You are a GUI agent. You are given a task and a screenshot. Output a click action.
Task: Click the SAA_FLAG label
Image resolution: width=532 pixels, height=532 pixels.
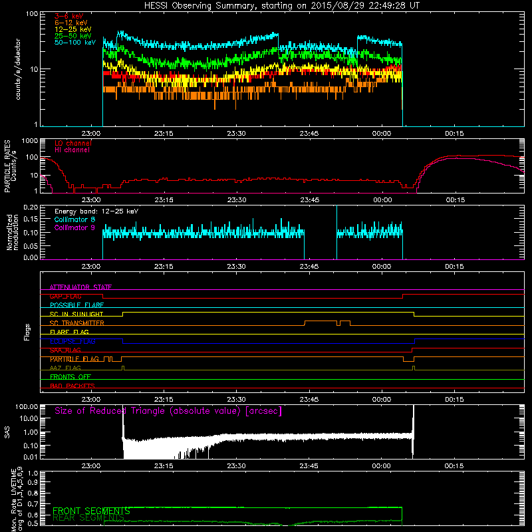point(65,350)
